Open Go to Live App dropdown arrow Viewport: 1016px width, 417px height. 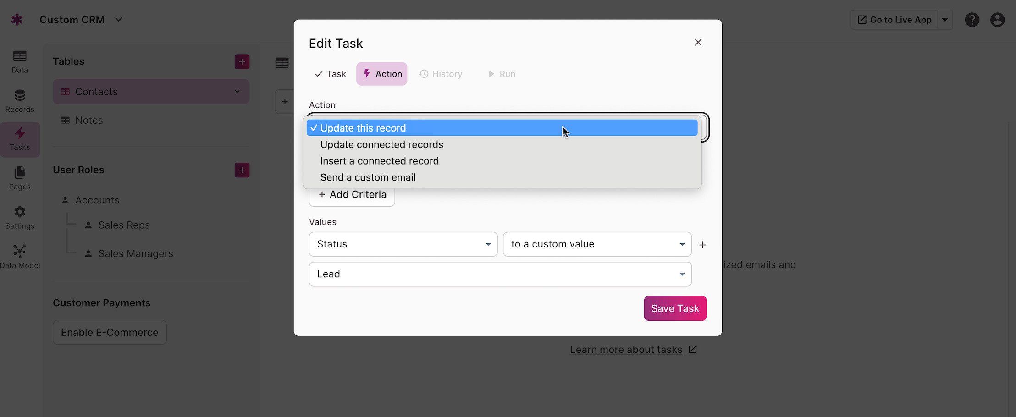945,20
